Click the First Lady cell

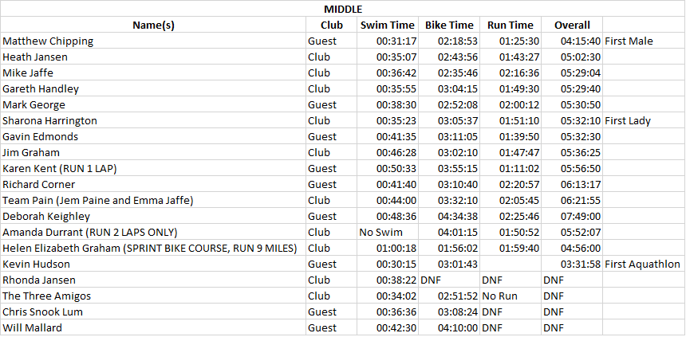coord(629,120)
